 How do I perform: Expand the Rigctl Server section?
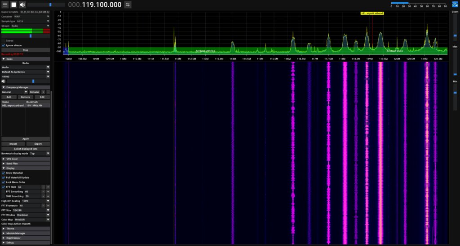[26, 238]
